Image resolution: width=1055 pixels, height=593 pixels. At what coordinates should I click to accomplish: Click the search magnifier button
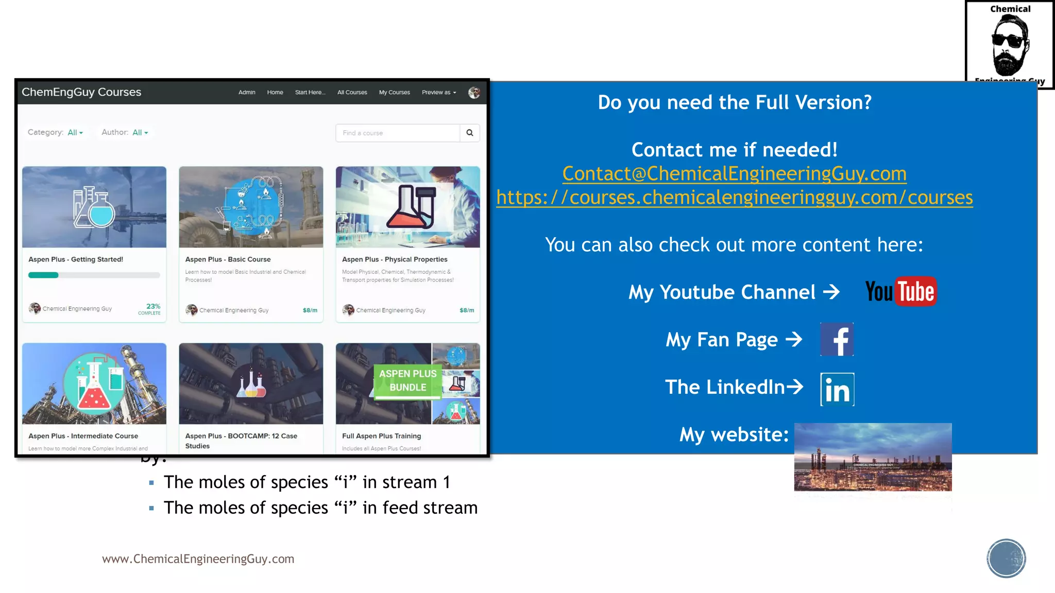[x=470, y=133]
